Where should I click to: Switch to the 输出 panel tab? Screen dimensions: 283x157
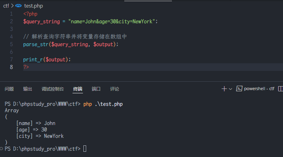[27, 89]
